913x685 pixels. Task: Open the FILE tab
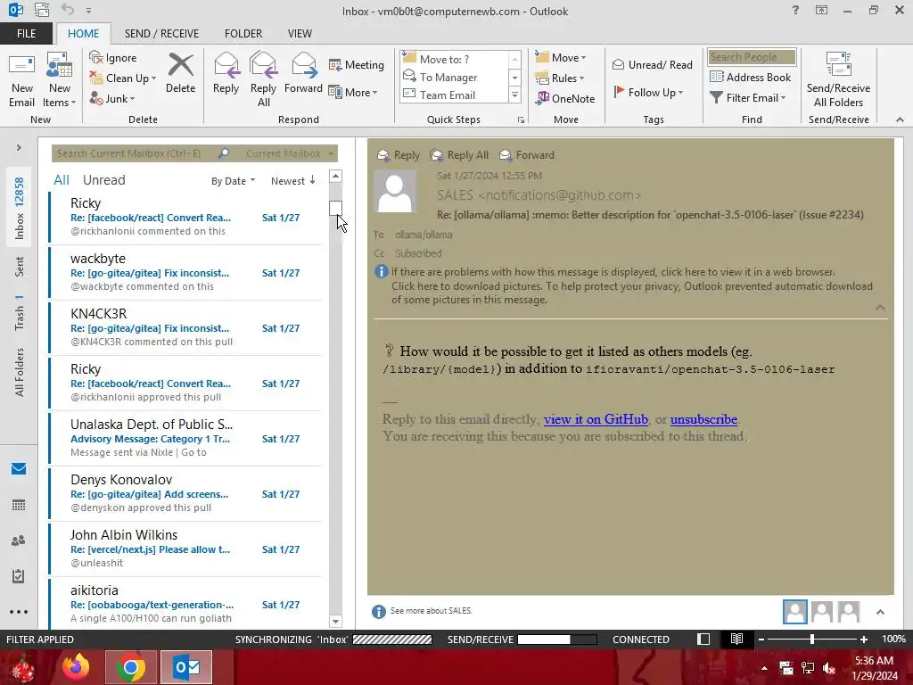coord(26,33)
